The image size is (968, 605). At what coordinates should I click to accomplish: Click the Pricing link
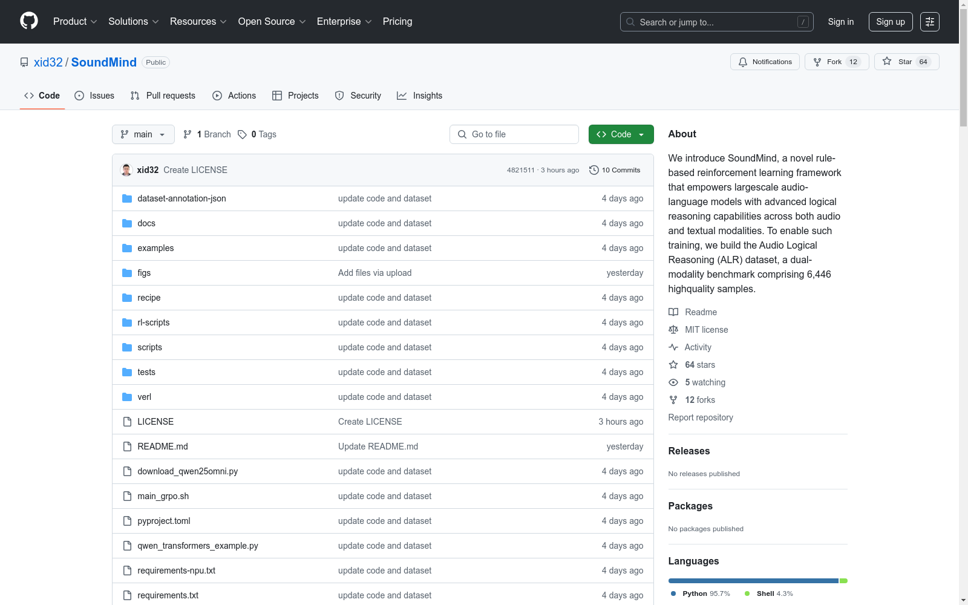pyautogui.click(x=397, y=22)
